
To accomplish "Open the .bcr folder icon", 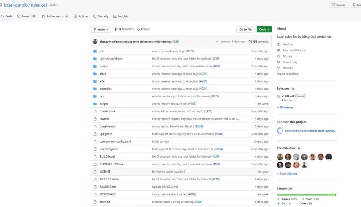I will click(95, 51).
